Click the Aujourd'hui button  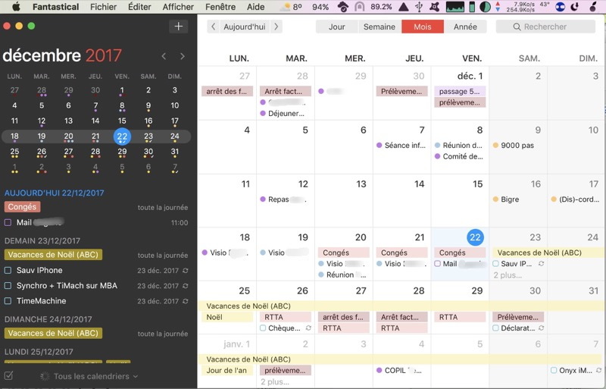coord(245,27)
